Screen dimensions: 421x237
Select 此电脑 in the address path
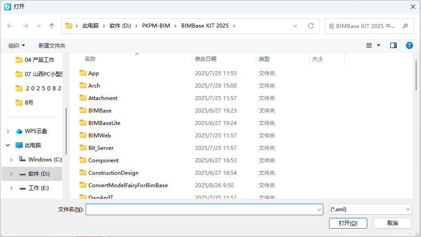coord(91,26)
